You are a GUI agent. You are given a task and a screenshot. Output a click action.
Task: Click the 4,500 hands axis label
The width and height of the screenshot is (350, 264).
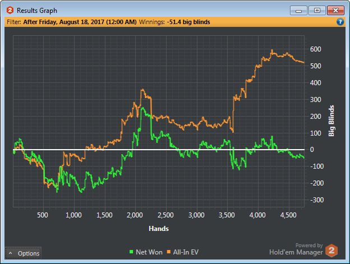[x=288, y=215]
